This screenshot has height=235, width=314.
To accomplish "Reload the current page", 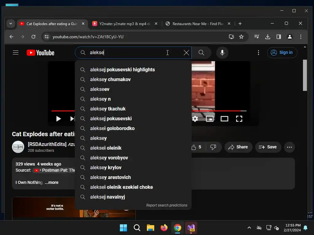I will [33, 37].
